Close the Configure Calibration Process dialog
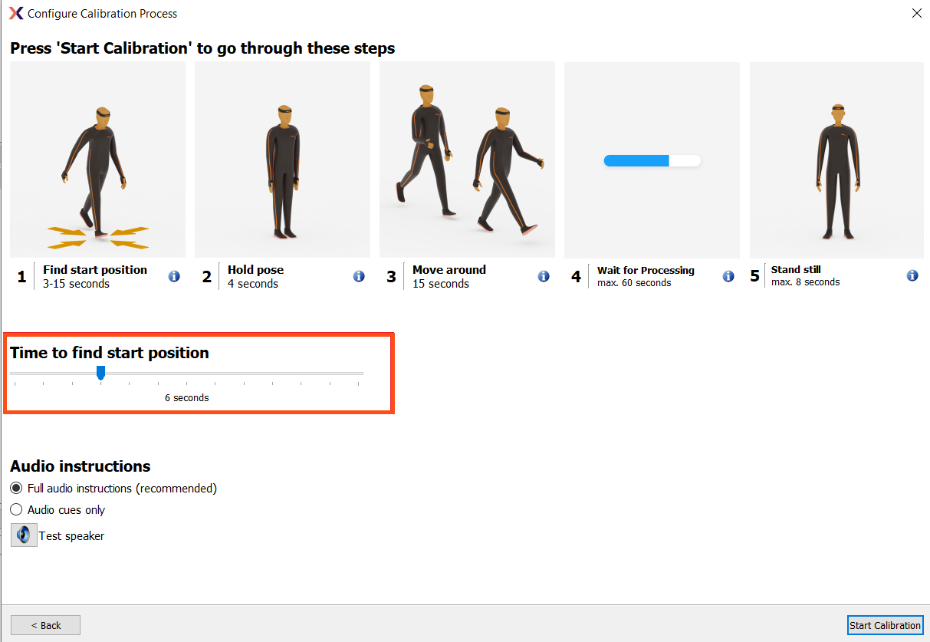 click(917, 13)
